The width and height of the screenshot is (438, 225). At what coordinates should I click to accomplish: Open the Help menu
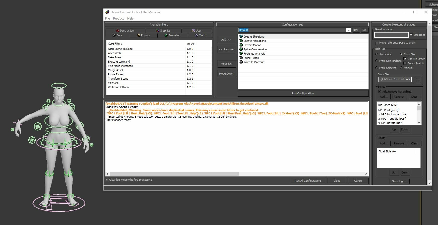pos(130,19)
